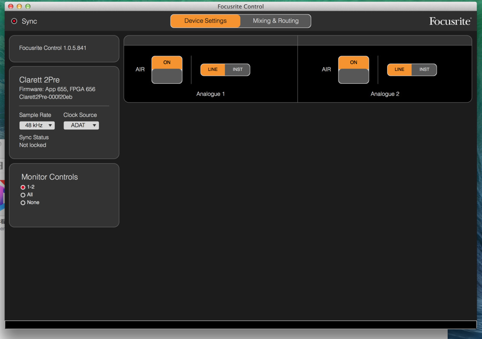Switch to Mixing & Routing tab
The height and width of the screenshot is (339, 482).
(x=276, y=21)
